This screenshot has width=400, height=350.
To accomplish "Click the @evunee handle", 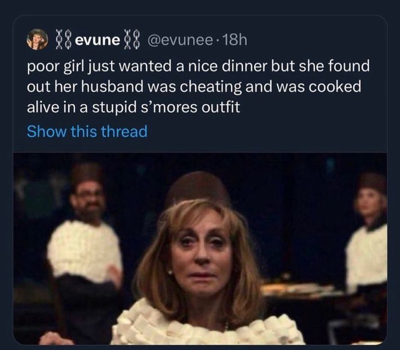I will (x=179, y=40).
